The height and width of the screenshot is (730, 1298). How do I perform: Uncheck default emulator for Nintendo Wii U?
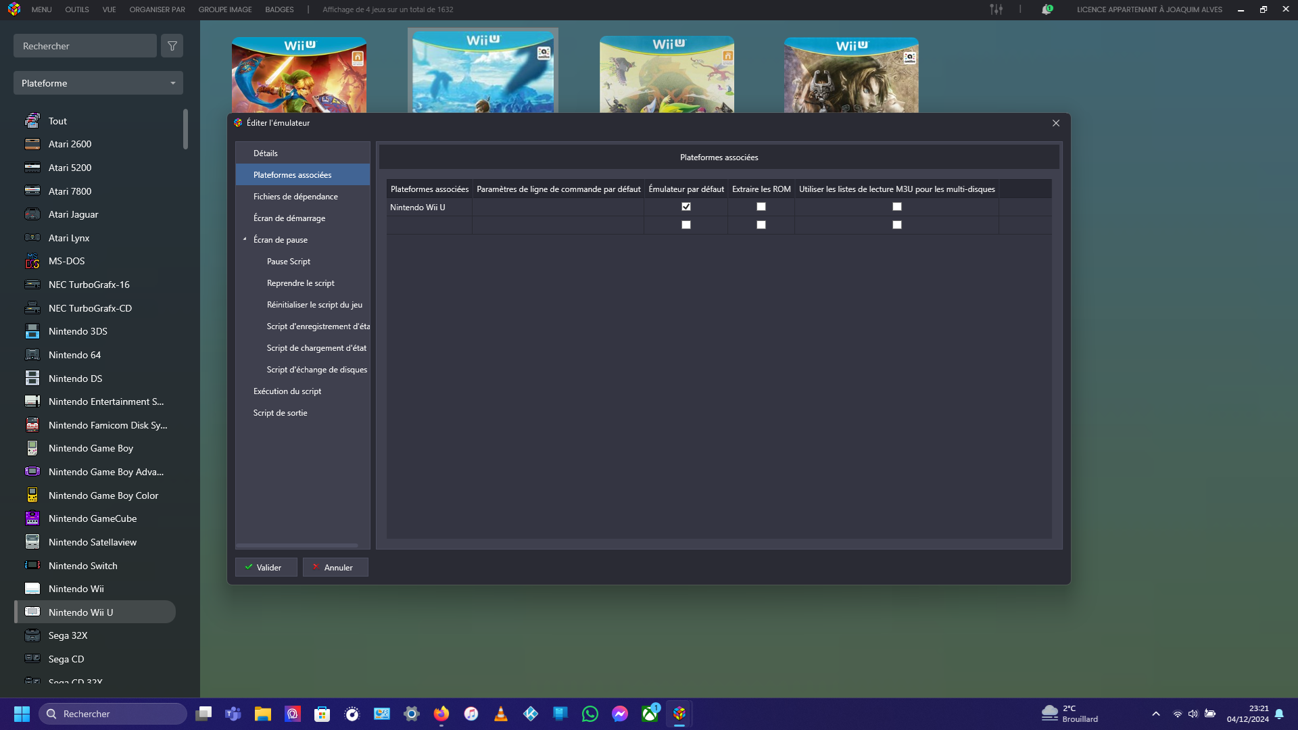point(686,207)
